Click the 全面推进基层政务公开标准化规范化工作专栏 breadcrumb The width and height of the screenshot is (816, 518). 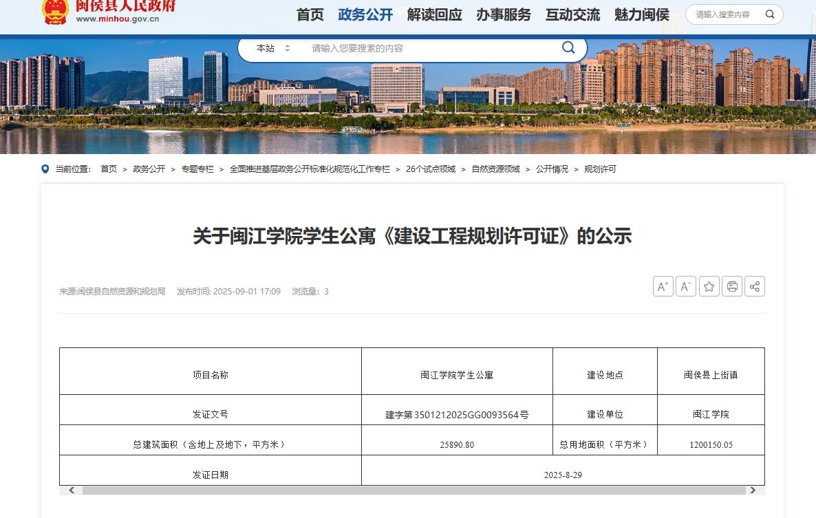pyautogui.click(x=310, y=169)
